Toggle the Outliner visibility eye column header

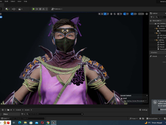pyautogui.click(x=150, y=21)
